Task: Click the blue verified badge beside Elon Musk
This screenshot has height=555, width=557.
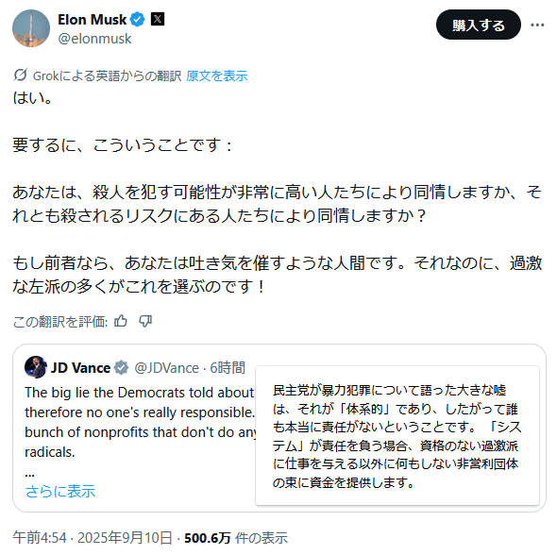Action: 138,20
